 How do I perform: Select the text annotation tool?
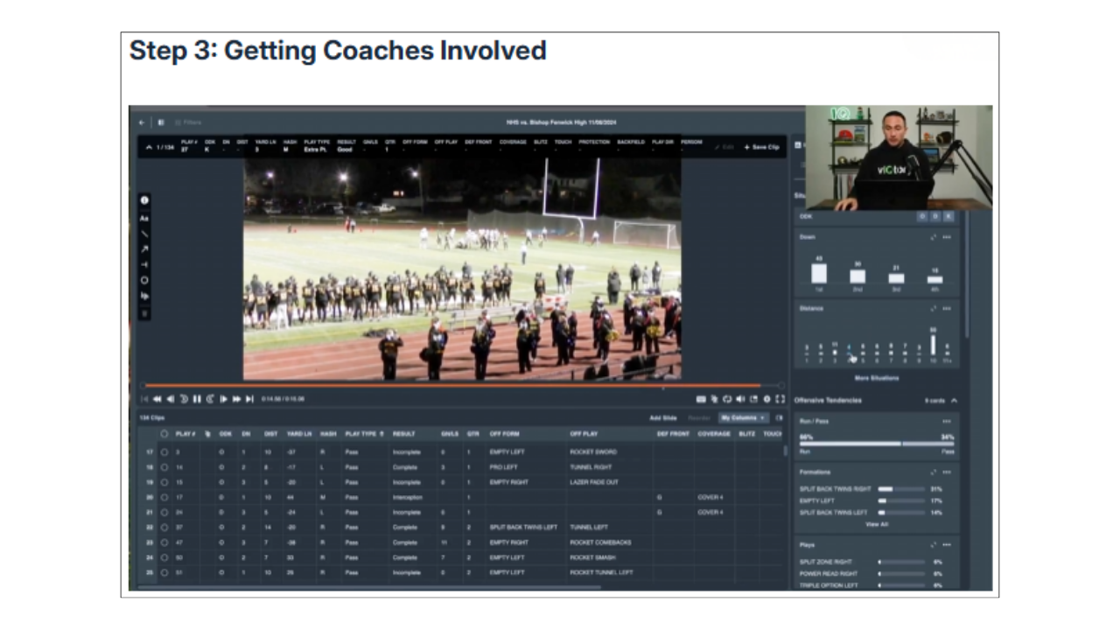(x=144, y=218)
